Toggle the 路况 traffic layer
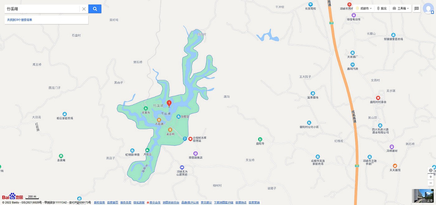Screen dimensions: 436x205 click(x=381, y=8)
